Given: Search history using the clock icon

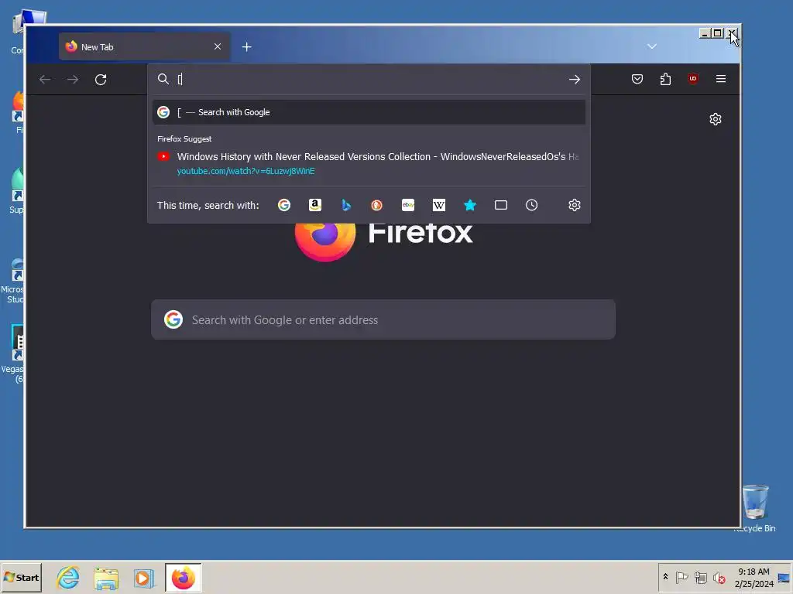Looking at the screenshot, I should tap(531, 205).
